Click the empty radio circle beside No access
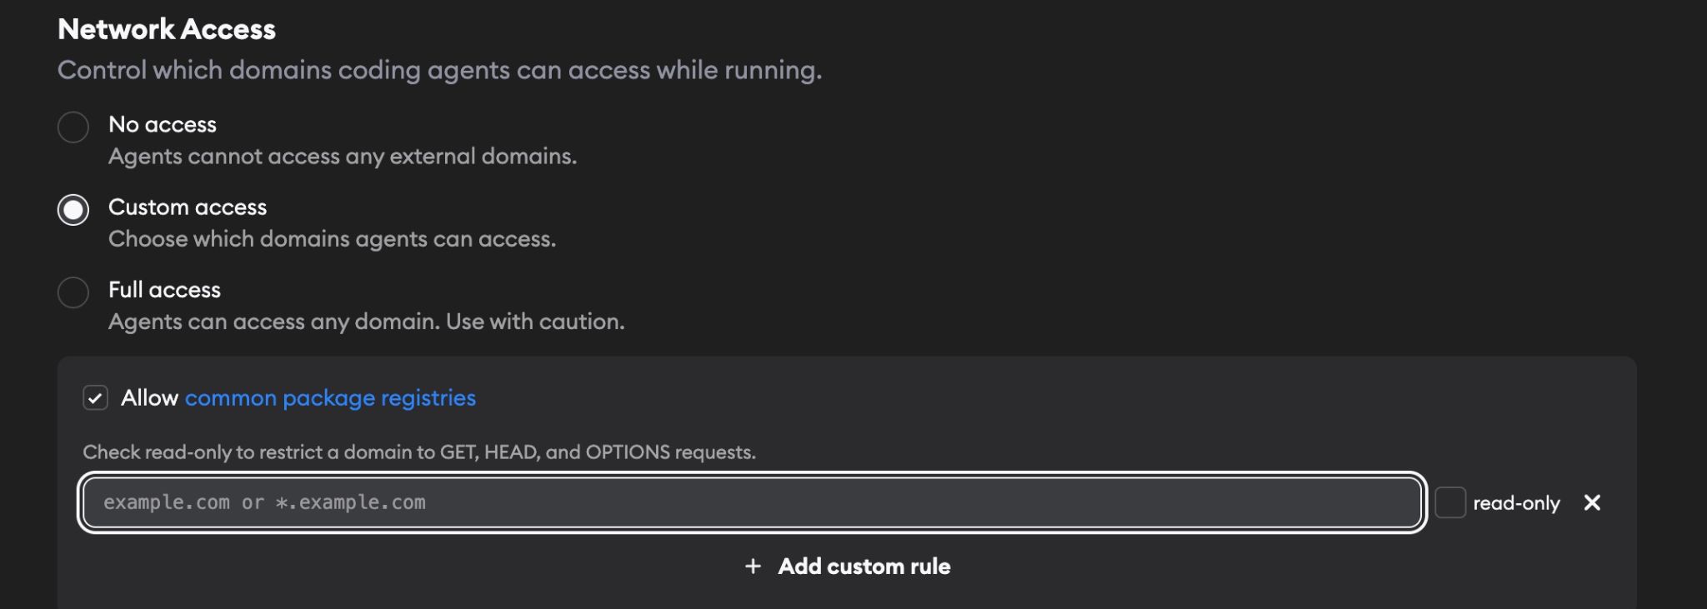This screenshot has width=1707, height=609. click(73, 127)
